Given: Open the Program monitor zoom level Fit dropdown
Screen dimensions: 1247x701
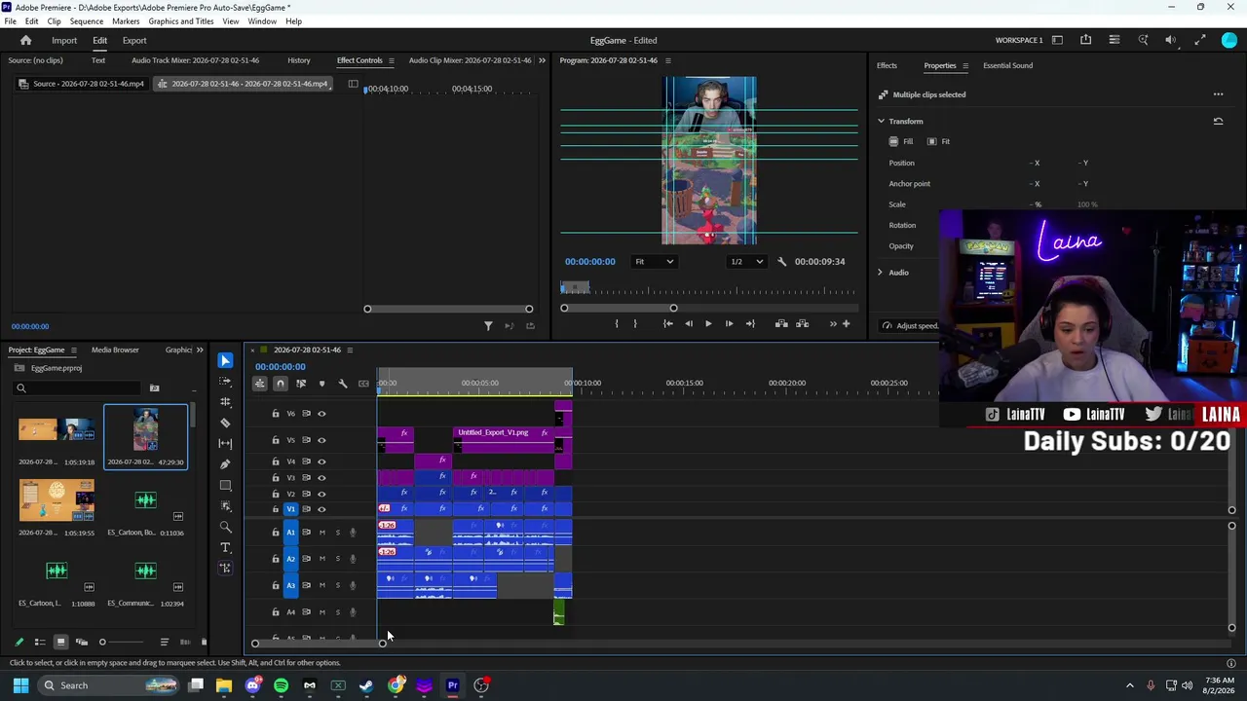Looking at the screenshot, I should 654,261.
